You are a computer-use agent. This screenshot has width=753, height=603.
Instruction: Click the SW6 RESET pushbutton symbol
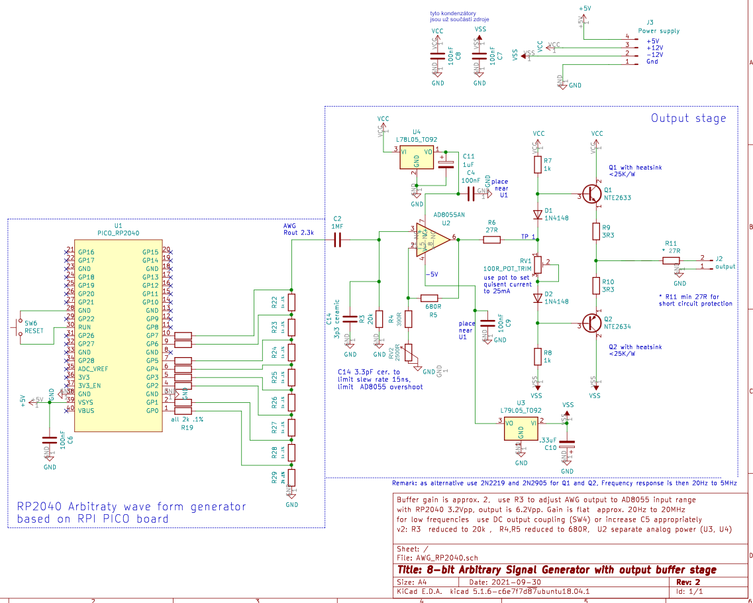coord(19,327)
